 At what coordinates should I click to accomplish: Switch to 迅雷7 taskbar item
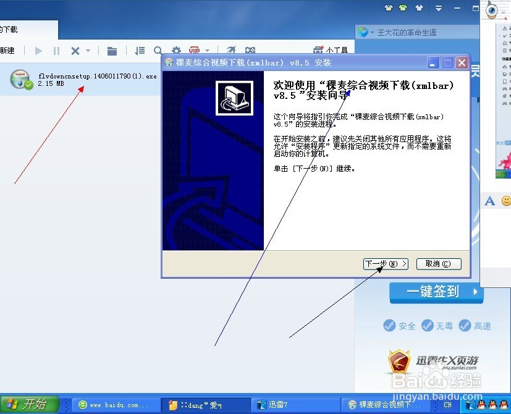coord(295,405)
